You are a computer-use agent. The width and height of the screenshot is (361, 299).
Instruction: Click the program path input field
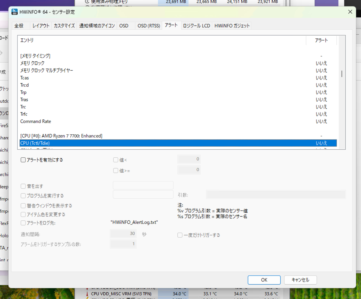point(143,195)
